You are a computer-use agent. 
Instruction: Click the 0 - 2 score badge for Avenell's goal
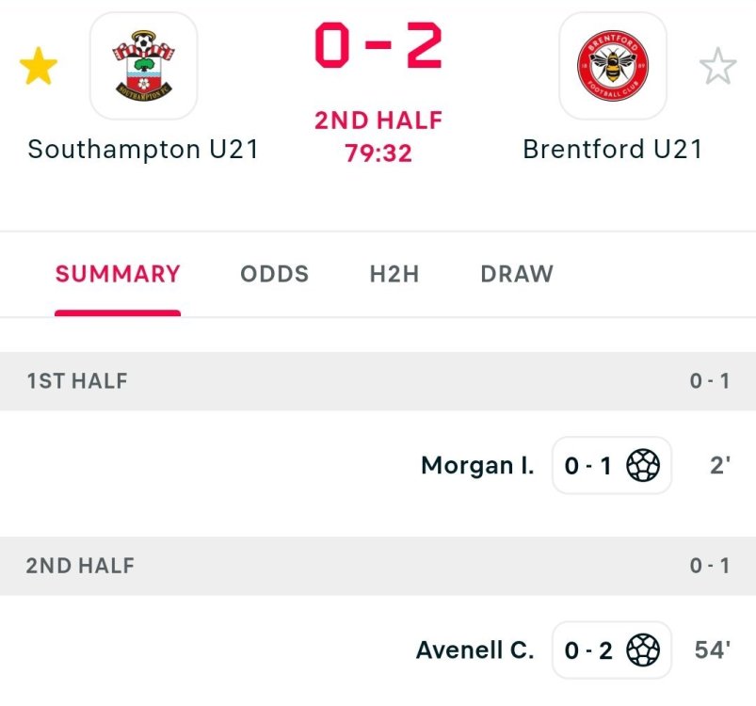(x=588, y=650)
